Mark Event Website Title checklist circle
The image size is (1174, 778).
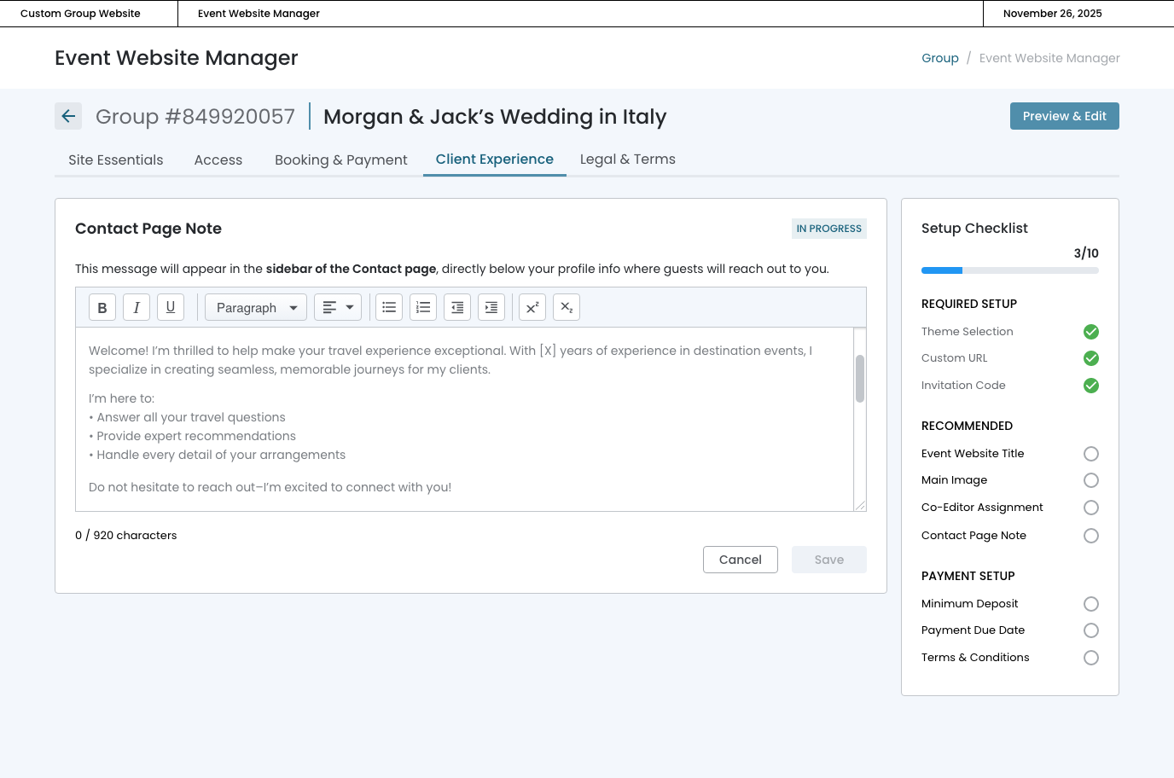point(1090,454)
